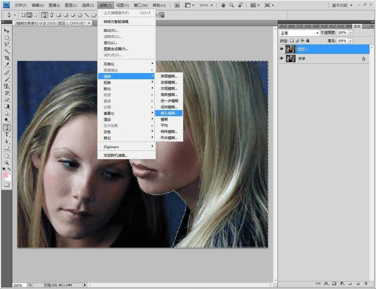Select the Crop tool in toolbox
This screenshot has height=289, width=376.
tap(7, 58)
